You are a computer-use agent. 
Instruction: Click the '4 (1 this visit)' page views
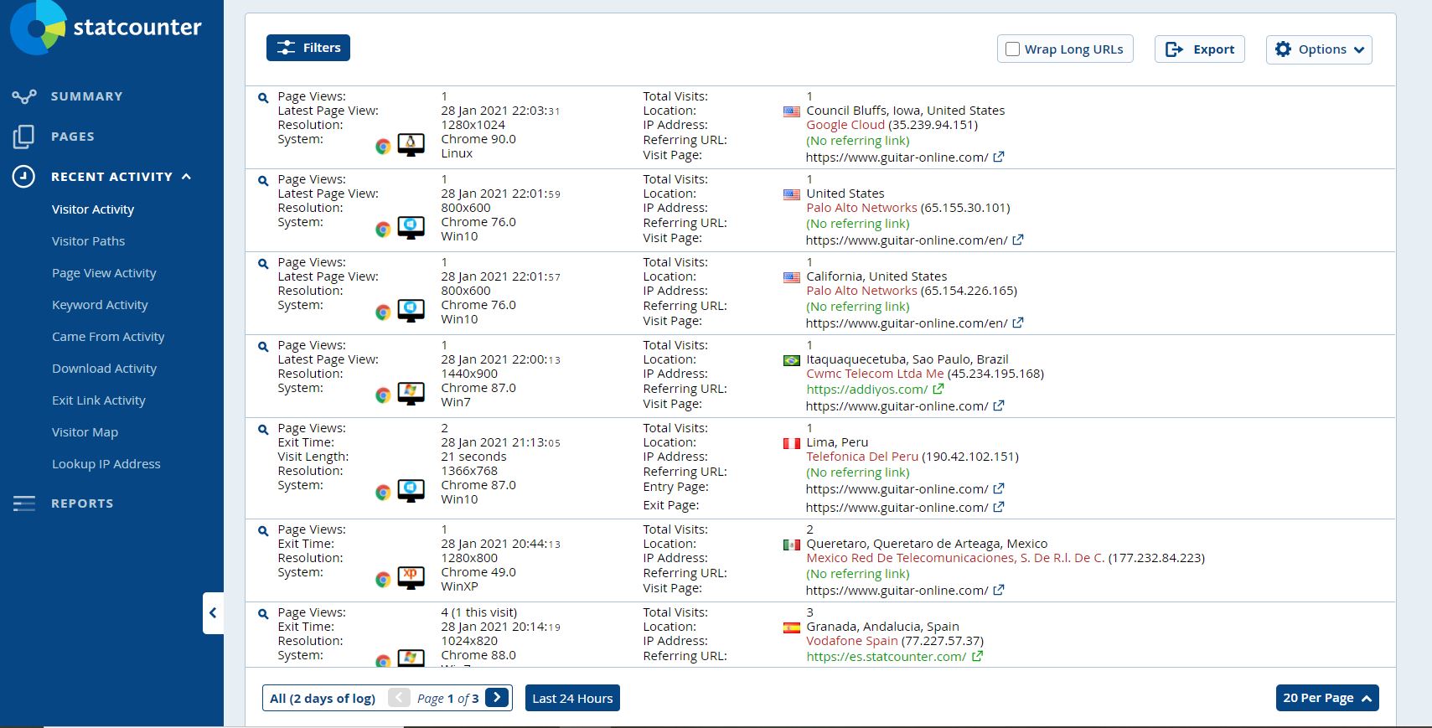(479, 612)
